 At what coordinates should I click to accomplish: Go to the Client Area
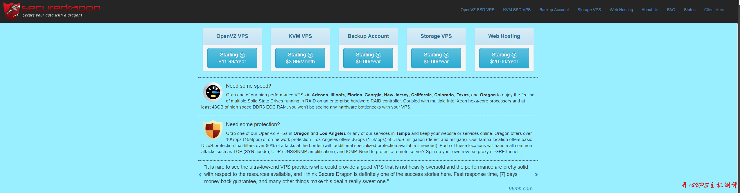714,10
